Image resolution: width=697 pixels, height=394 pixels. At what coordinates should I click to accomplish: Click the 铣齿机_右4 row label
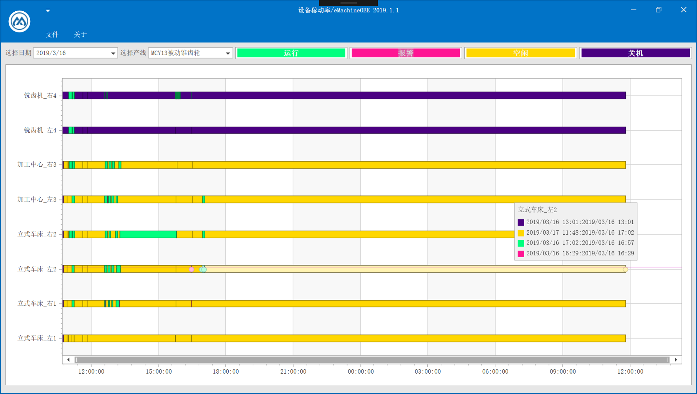point(40,96)
